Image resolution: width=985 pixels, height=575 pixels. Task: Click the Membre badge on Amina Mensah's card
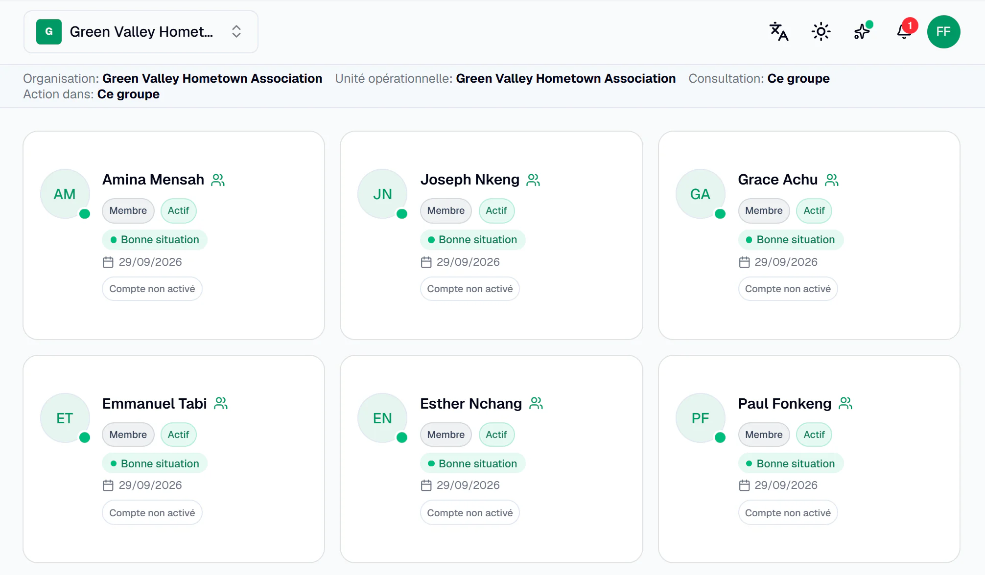[x=128, y=210]
